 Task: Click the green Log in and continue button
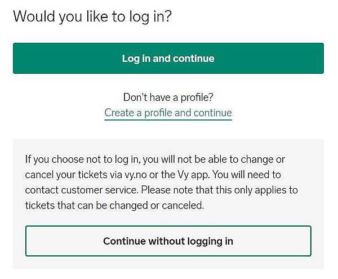coord(168,59)
